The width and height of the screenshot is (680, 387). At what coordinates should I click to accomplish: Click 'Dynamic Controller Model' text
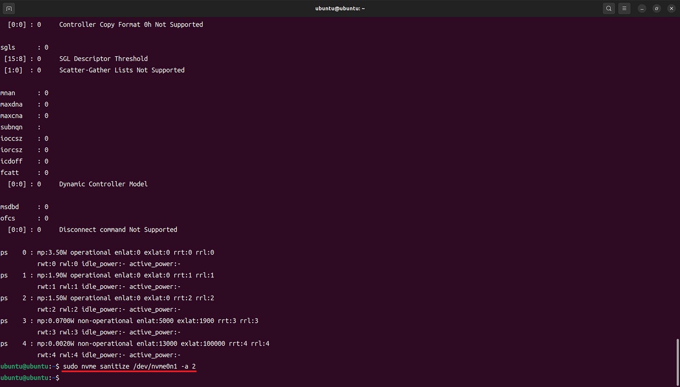click(x=104, y=184)
